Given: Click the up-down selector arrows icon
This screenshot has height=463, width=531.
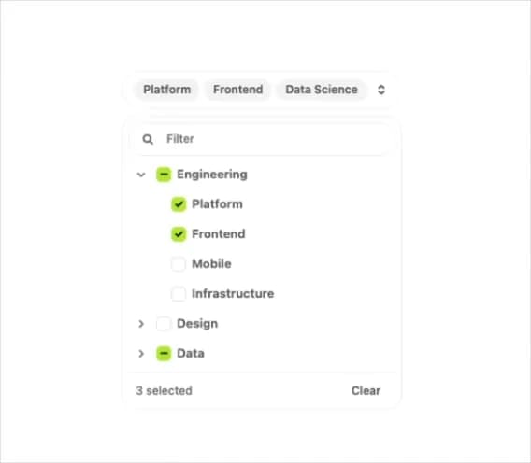Looking at the screenshot, I should 381,90.
